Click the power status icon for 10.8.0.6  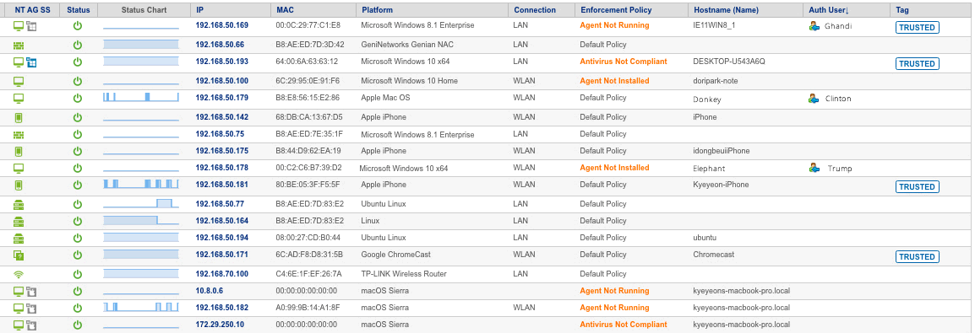[x=78, y=291]
